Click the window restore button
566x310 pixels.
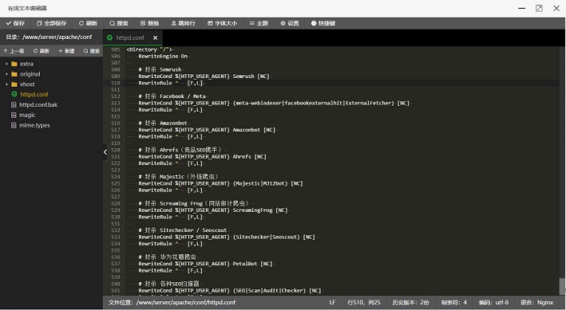(x=539, y=8)
